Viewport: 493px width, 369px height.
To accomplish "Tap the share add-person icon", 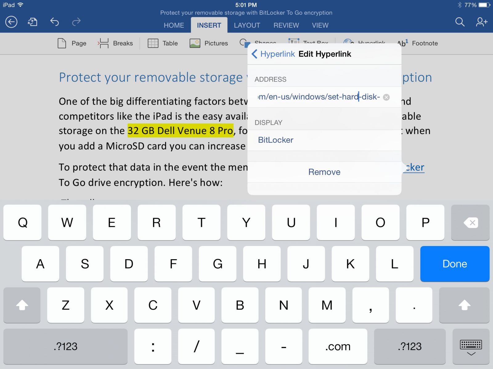I will click(482, 22).
